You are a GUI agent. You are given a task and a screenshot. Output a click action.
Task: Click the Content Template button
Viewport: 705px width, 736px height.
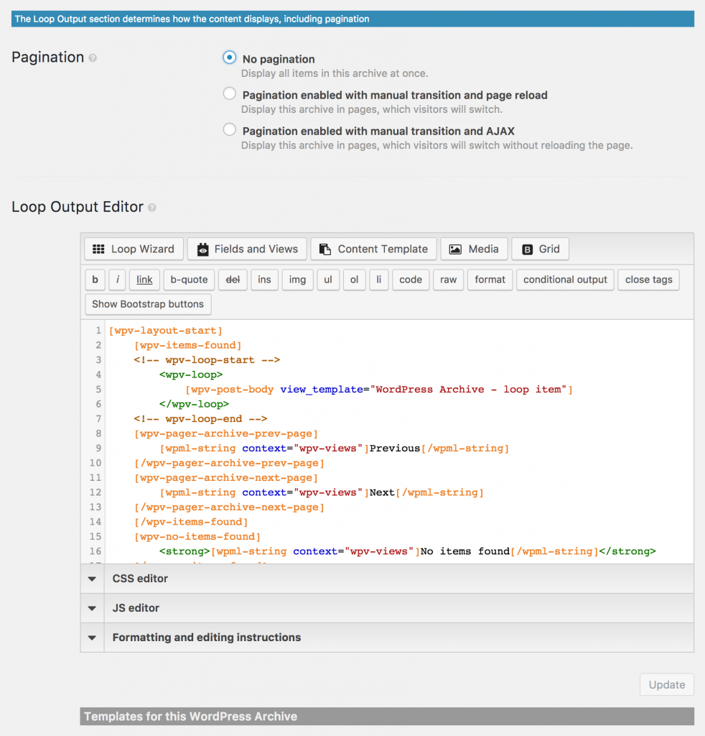pyautogui.click(x=373, y=249)
